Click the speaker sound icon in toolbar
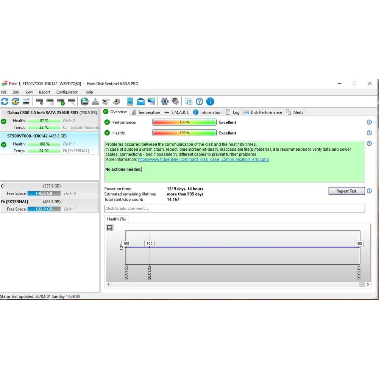The image size is (379, 379). 175,101
